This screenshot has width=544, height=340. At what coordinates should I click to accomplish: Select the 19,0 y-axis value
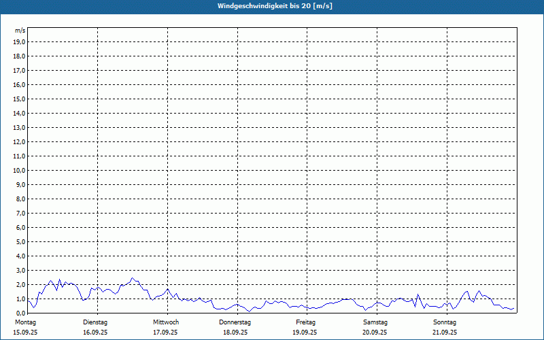(19, 42)
